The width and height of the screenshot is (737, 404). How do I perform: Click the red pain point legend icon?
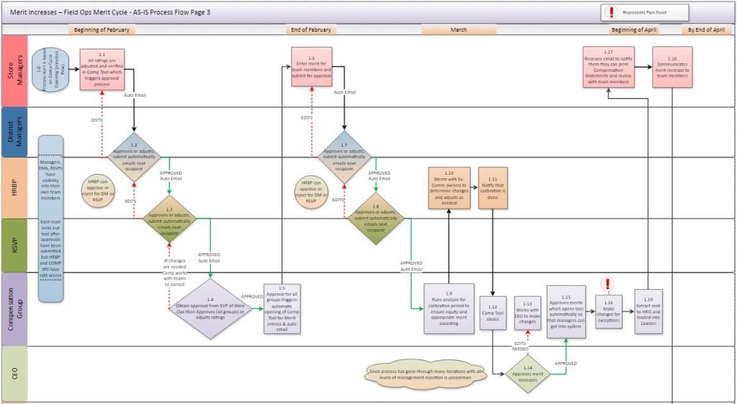[612, 12]
